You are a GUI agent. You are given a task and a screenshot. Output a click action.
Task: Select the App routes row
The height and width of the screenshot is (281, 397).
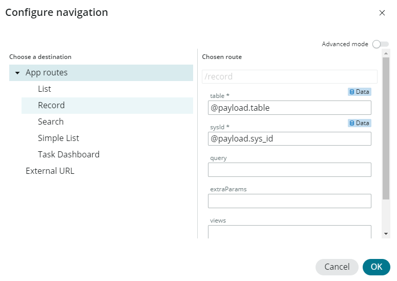click(101, 73)
